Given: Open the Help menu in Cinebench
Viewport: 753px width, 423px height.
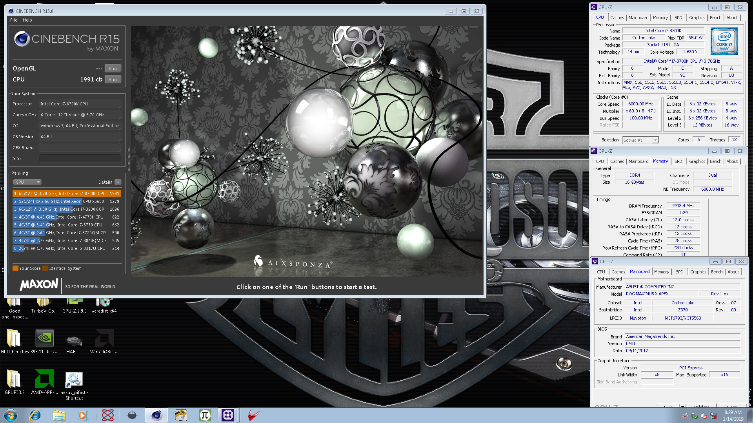Looking at the screenshot, I should (27, 20).
